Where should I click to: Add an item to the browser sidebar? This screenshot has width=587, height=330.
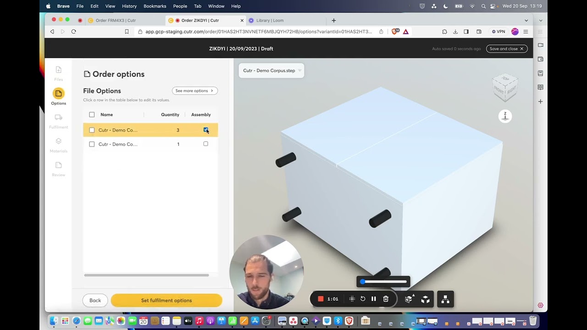click(x=540, y=101)
